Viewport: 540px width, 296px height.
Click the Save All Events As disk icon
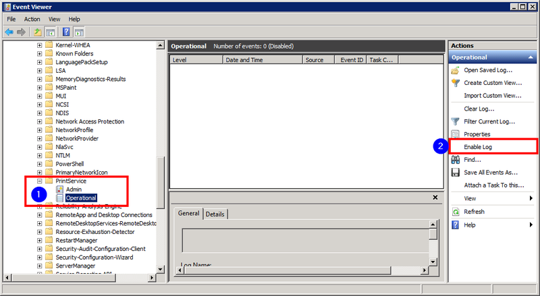[456, 173]
